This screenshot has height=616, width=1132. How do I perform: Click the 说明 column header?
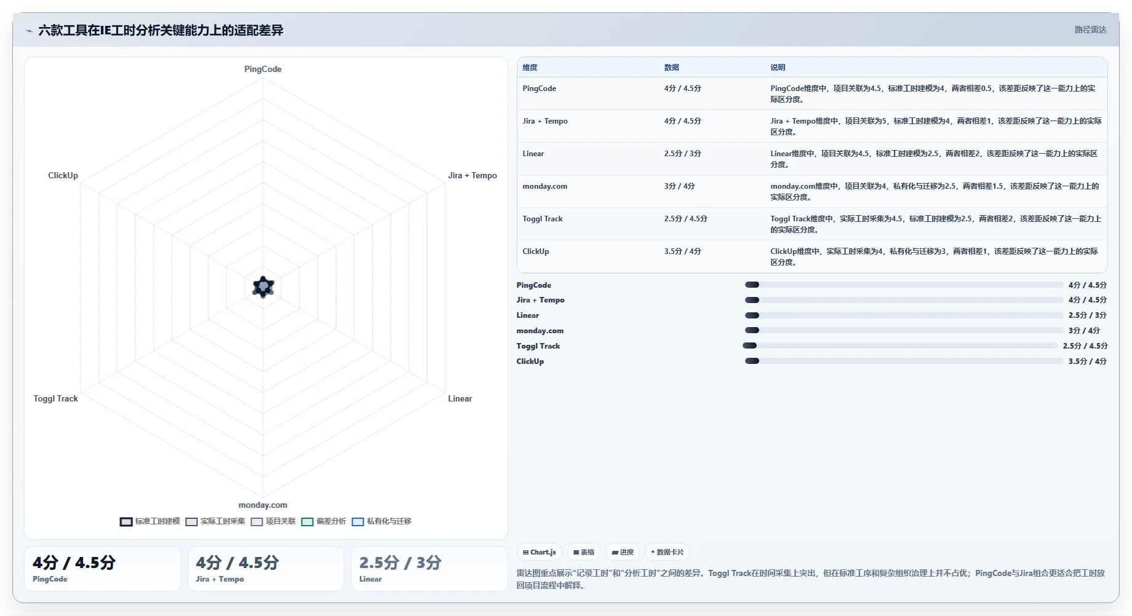[778, 68]
